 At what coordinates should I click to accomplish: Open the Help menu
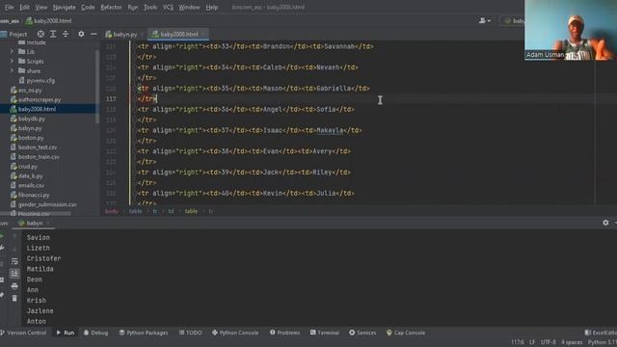coord(212,7)
